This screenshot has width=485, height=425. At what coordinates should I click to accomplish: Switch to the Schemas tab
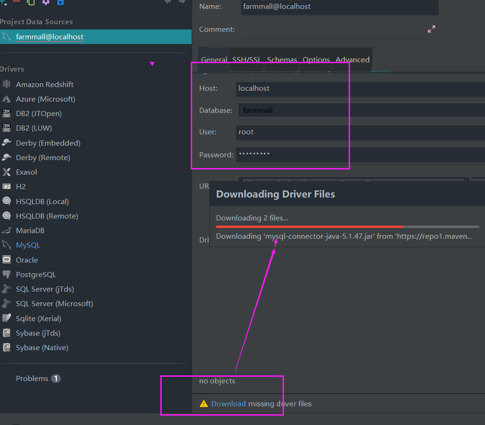coord(282,59)
